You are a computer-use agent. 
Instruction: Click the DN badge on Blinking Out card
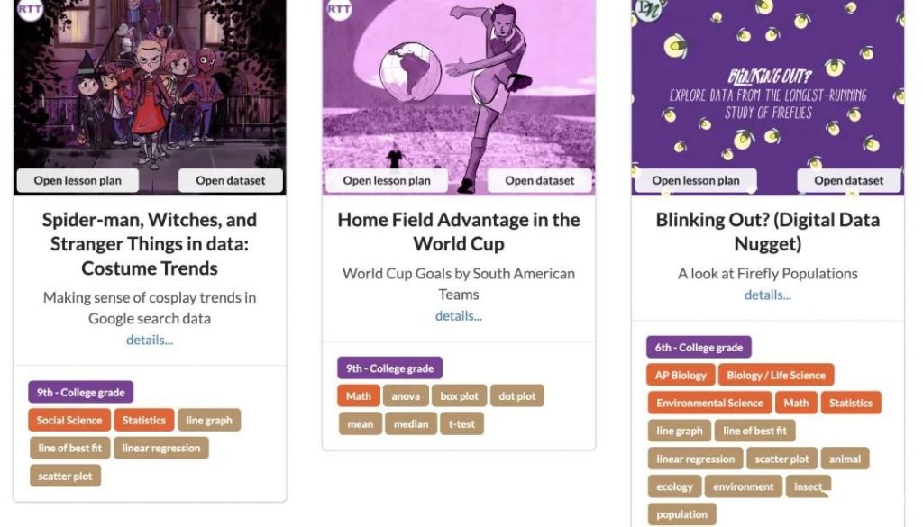tap(649, 8)
